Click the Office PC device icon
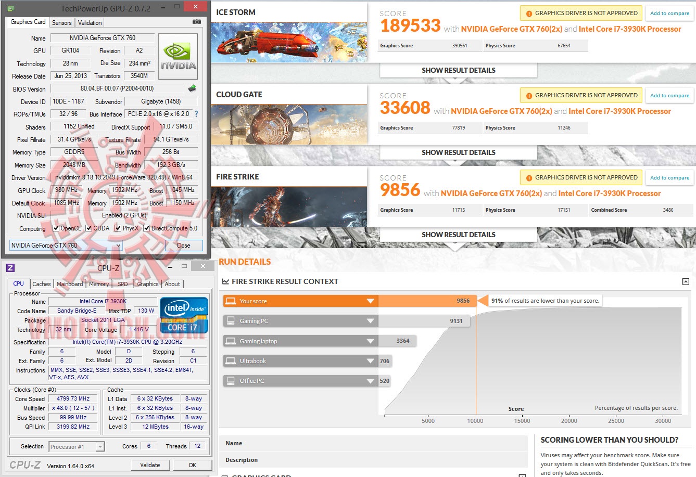The image size is (696, 477). tap(231, 381)
